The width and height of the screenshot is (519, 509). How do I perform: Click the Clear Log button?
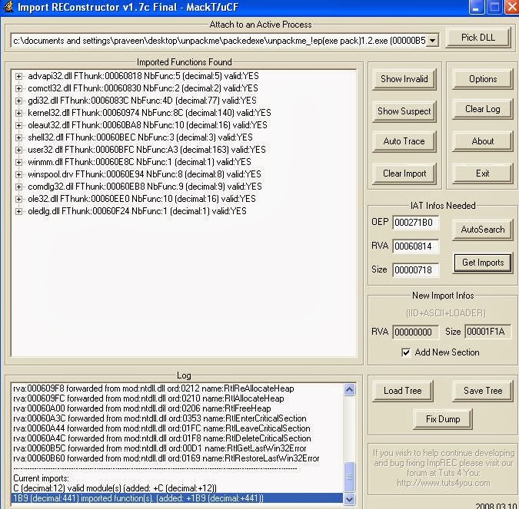point(483,109)
